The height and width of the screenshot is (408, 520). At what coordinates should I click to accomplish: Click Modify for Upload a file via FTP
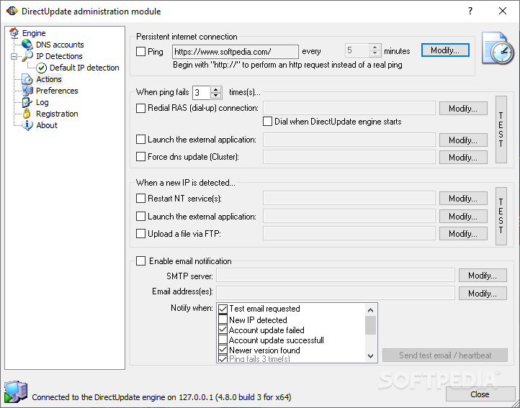463,234
